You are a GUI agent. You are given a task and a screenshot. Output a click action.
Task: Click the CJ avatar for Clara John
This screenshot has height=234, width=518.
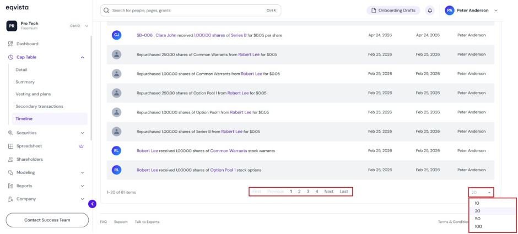click(116, 35)
